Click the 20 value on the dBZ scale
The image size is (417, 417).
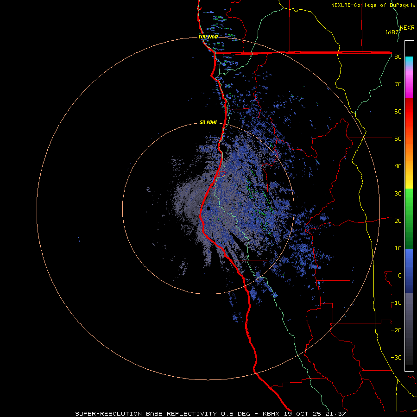398,221
